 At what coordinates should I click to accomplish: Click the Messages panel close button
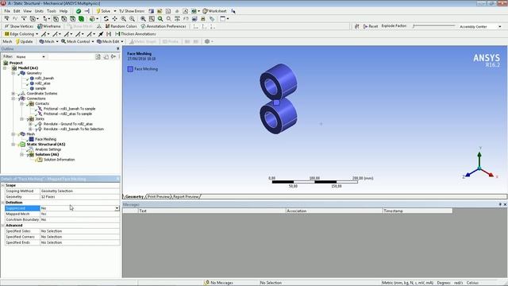point(505,205)
